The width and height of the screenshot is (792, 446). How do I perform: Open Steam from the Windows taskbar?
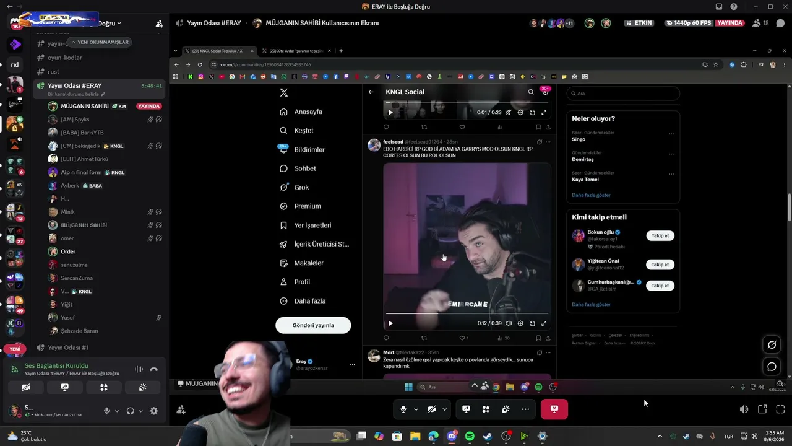click(x=488, y=436)
